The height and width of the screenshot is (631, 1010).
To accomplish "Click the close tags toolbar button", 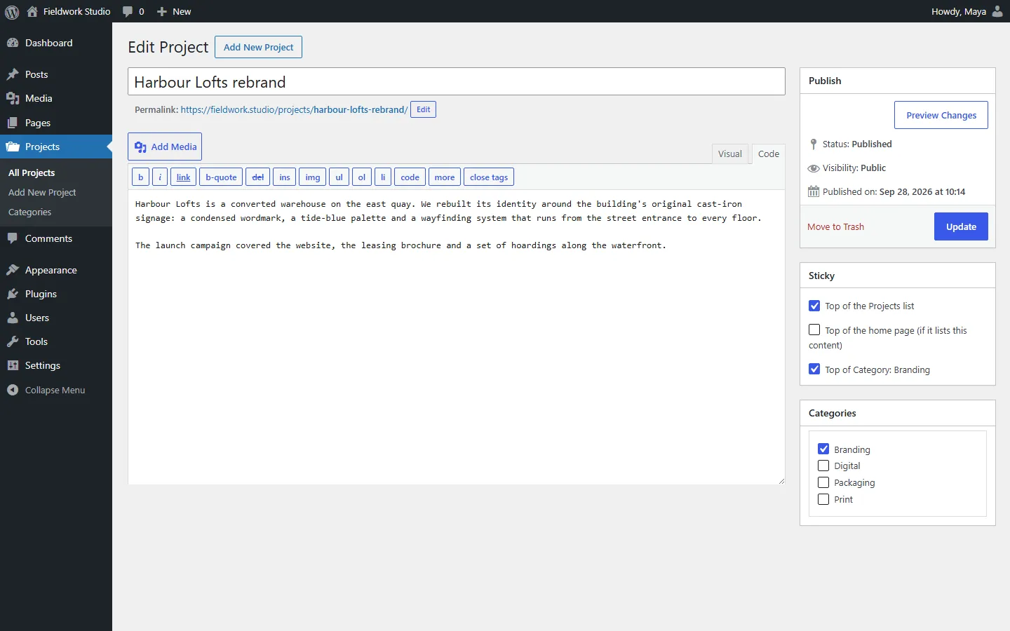I will pos(489,177).
